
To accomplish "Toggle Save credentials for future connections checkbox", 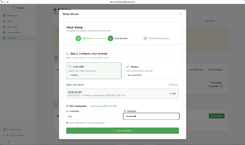I will click(67, 123).
